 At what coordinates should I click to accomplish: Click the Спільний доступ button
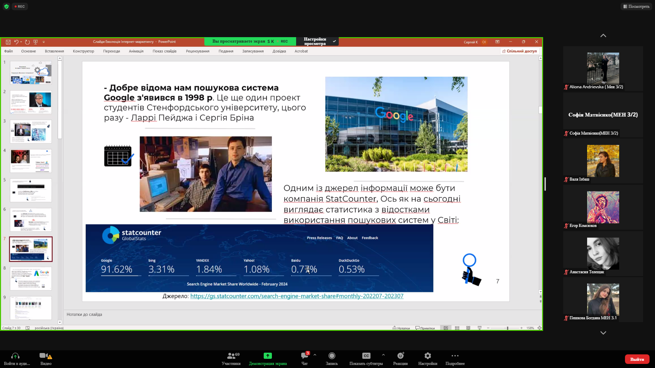click(x=520, y=51)
